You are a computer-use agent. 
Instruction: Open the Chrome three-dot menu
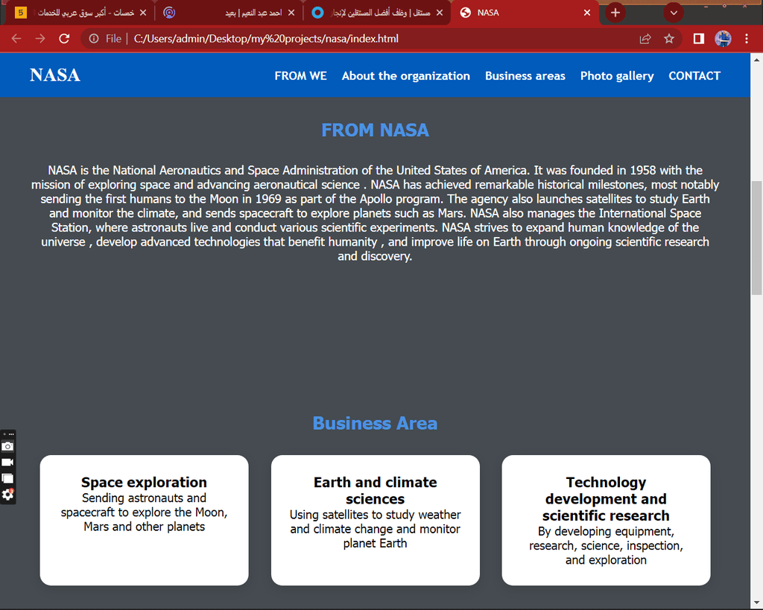point(747,39)
